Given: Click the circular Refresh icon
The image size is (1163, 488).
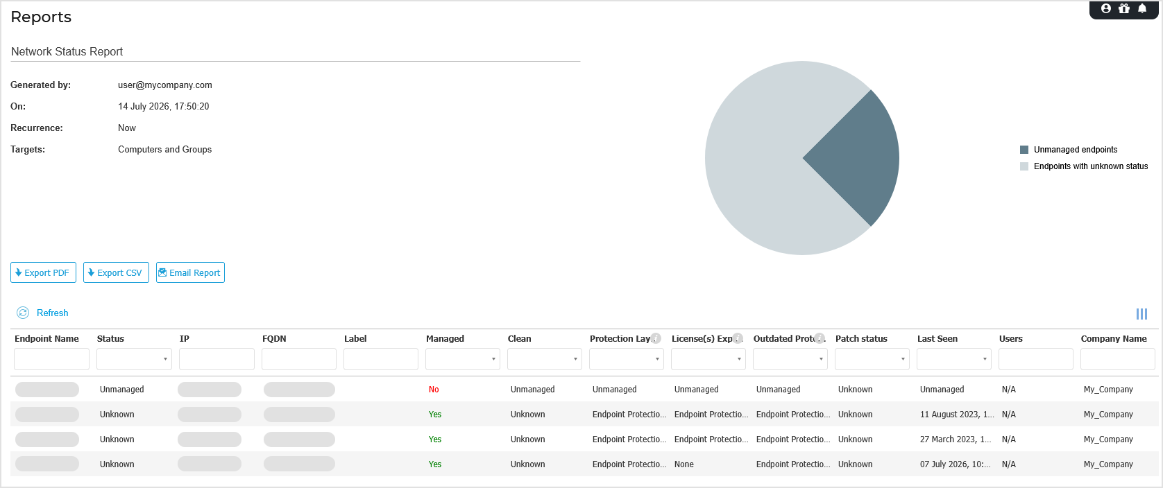Looking at the screenshot, I should click(23, 313).
